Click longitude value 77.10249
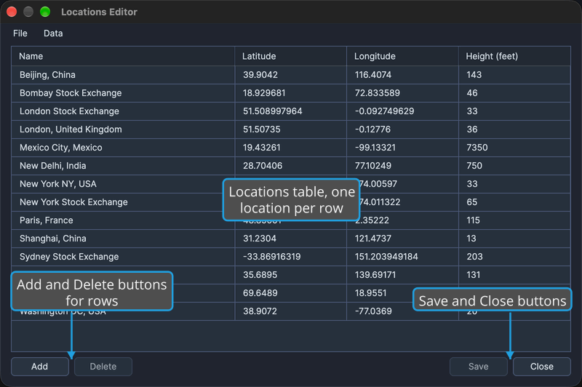Viewport: 582px width, 387px height. [x=403, y=166]
